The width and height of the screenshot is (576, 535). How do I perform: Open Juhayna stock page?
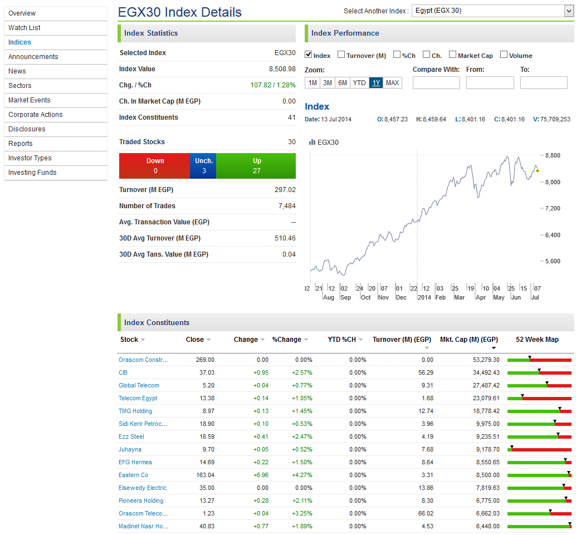pyautogui.click(x=130, y=449)
